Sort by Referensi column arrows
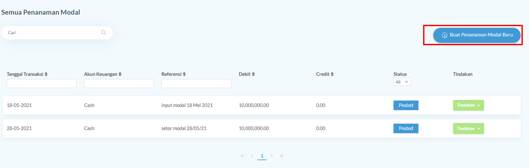Image resolution: width=529 pixels, height=168 pixels. click(x=184, y=74)
